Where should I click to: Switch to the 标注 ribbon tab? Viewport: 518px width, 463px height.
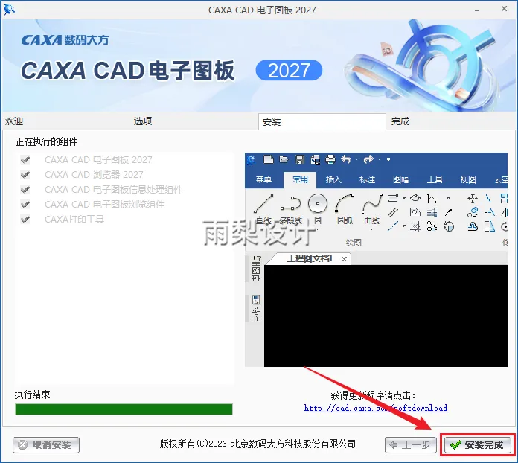(x=367, y=180)
